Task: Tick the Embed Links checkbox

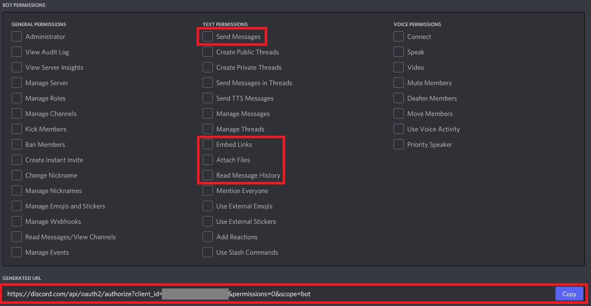Action: point(208,145)
